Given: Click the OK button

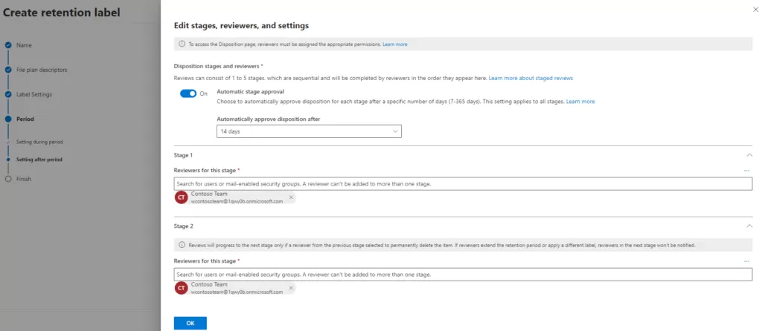Looking at the screenshot, I should coord(190,323).
